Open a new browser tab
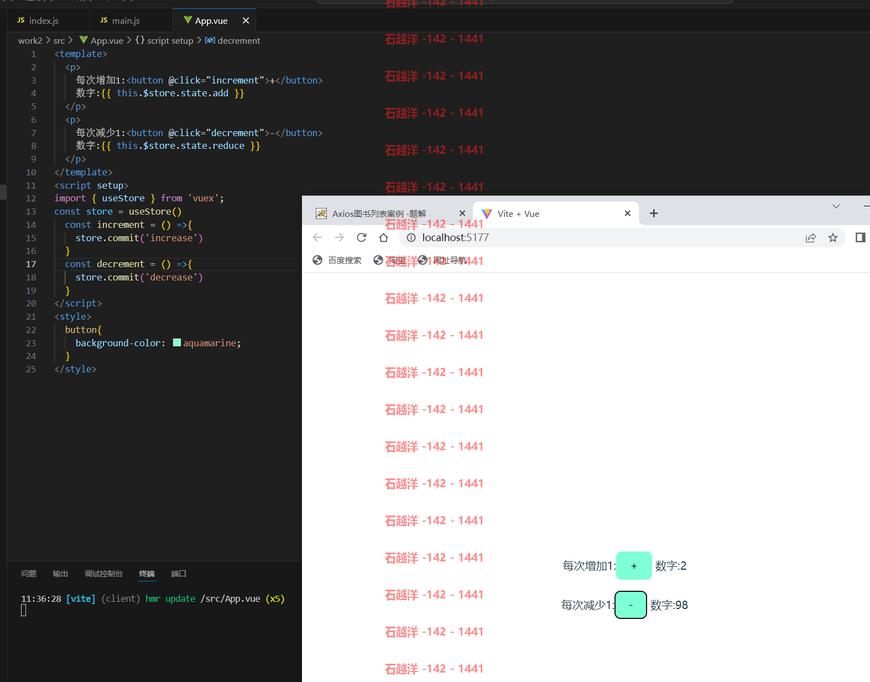The width and height of the screenshot is (870, 682). coord(654,214)
